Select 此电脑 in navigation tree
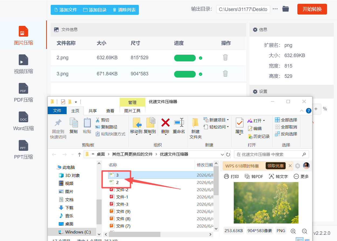This screenshot has height=241, width=337. click(x=66, y=167)
